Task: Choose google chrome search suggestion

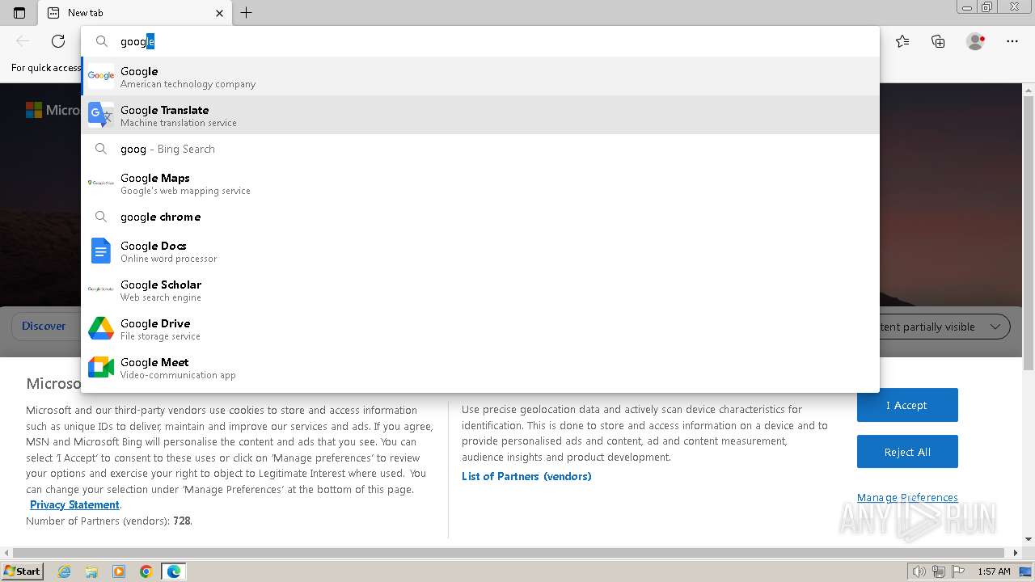Action: coord(480,217)
